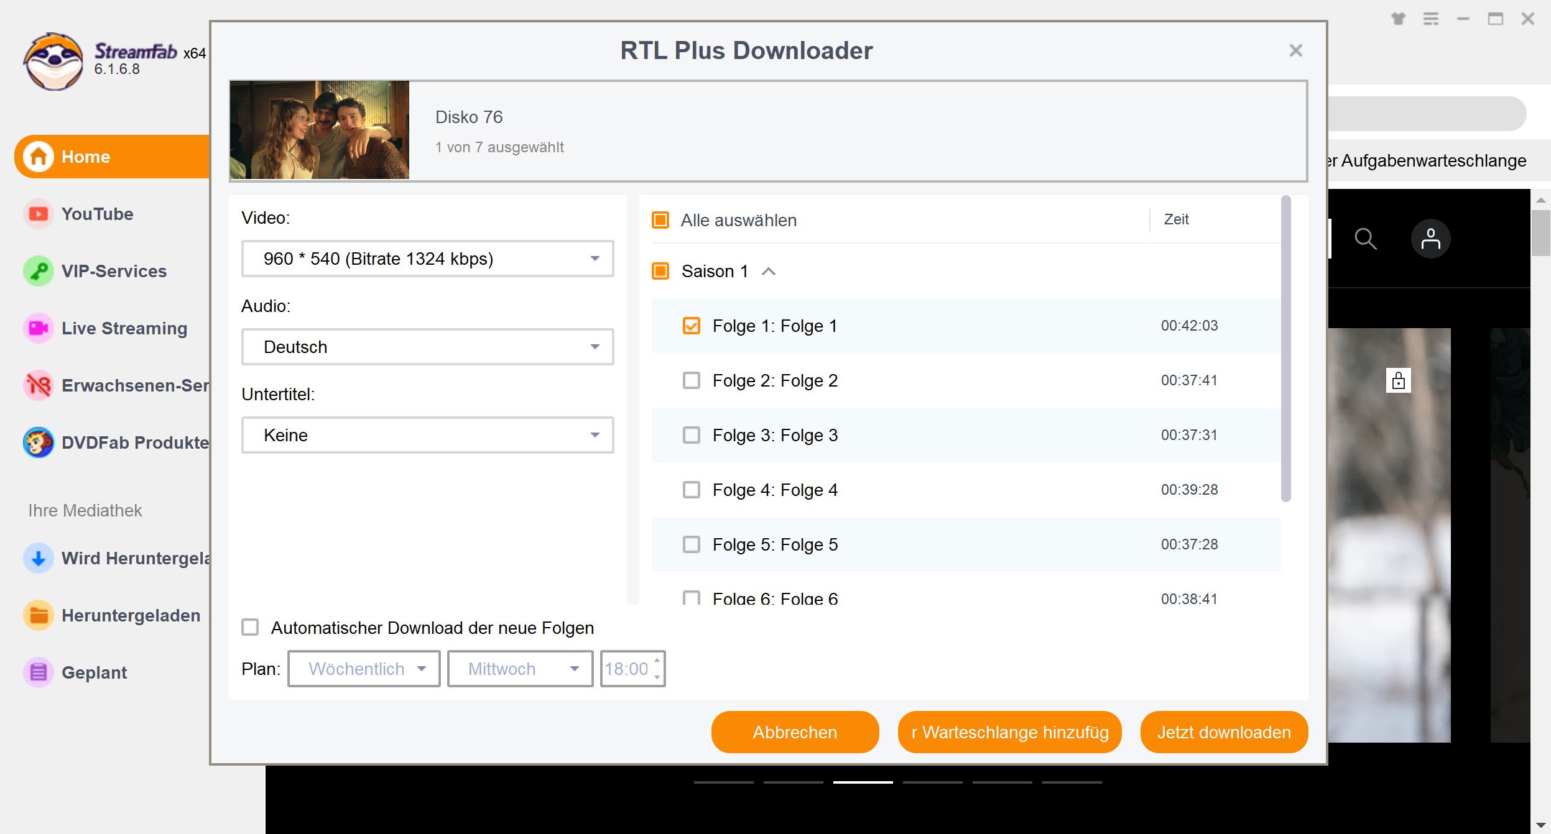Open the Mittwoch weekday dropdown
This screenshot has width=1551, height=834.
coord(520,669)
